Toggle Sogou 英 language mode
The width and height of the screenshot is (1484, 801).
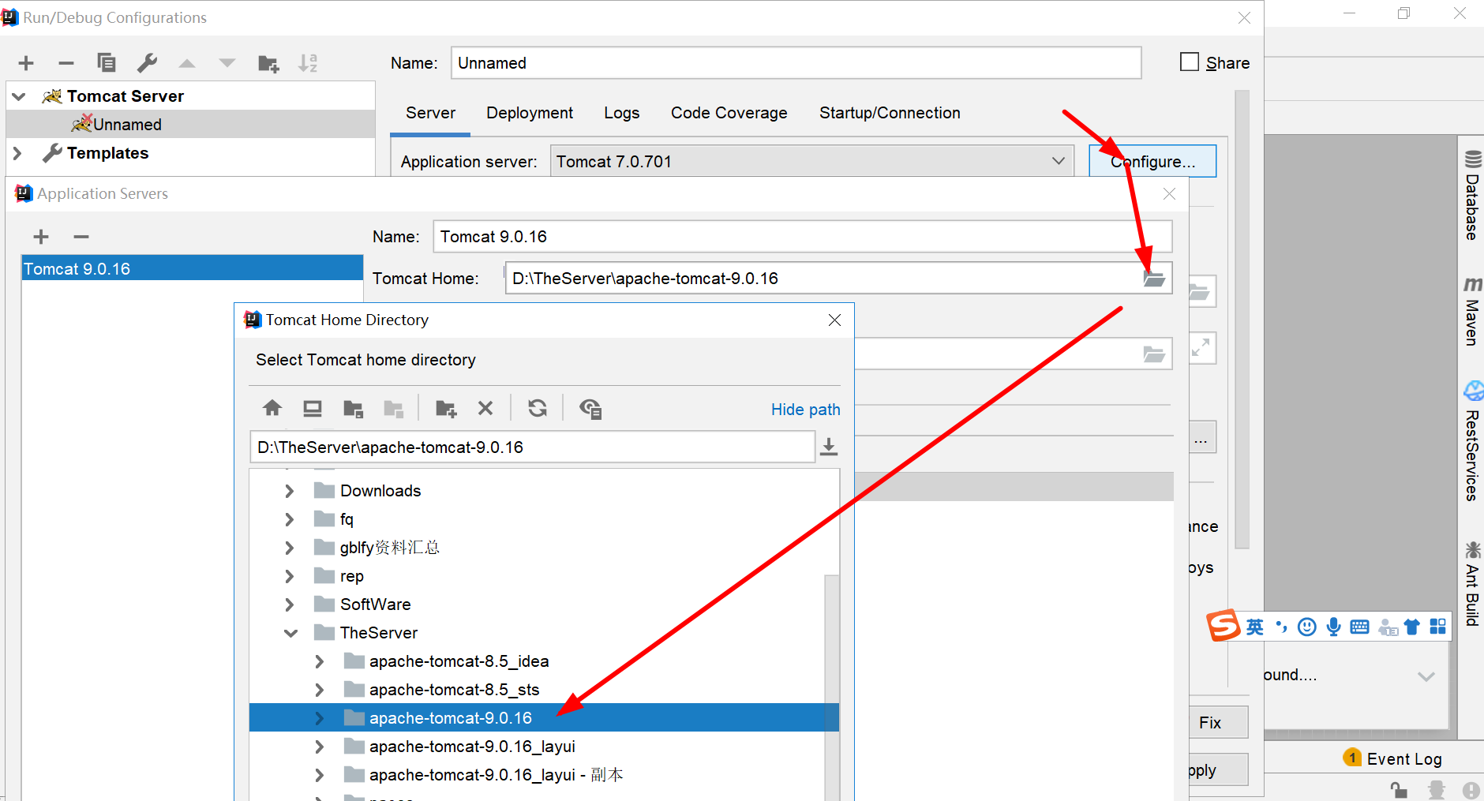tap(1255, 627)
